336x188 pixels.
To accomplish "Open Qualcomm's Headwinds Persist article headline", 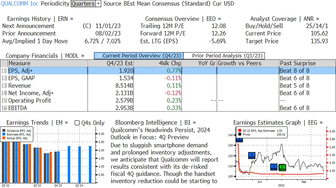I will (160, 134).
